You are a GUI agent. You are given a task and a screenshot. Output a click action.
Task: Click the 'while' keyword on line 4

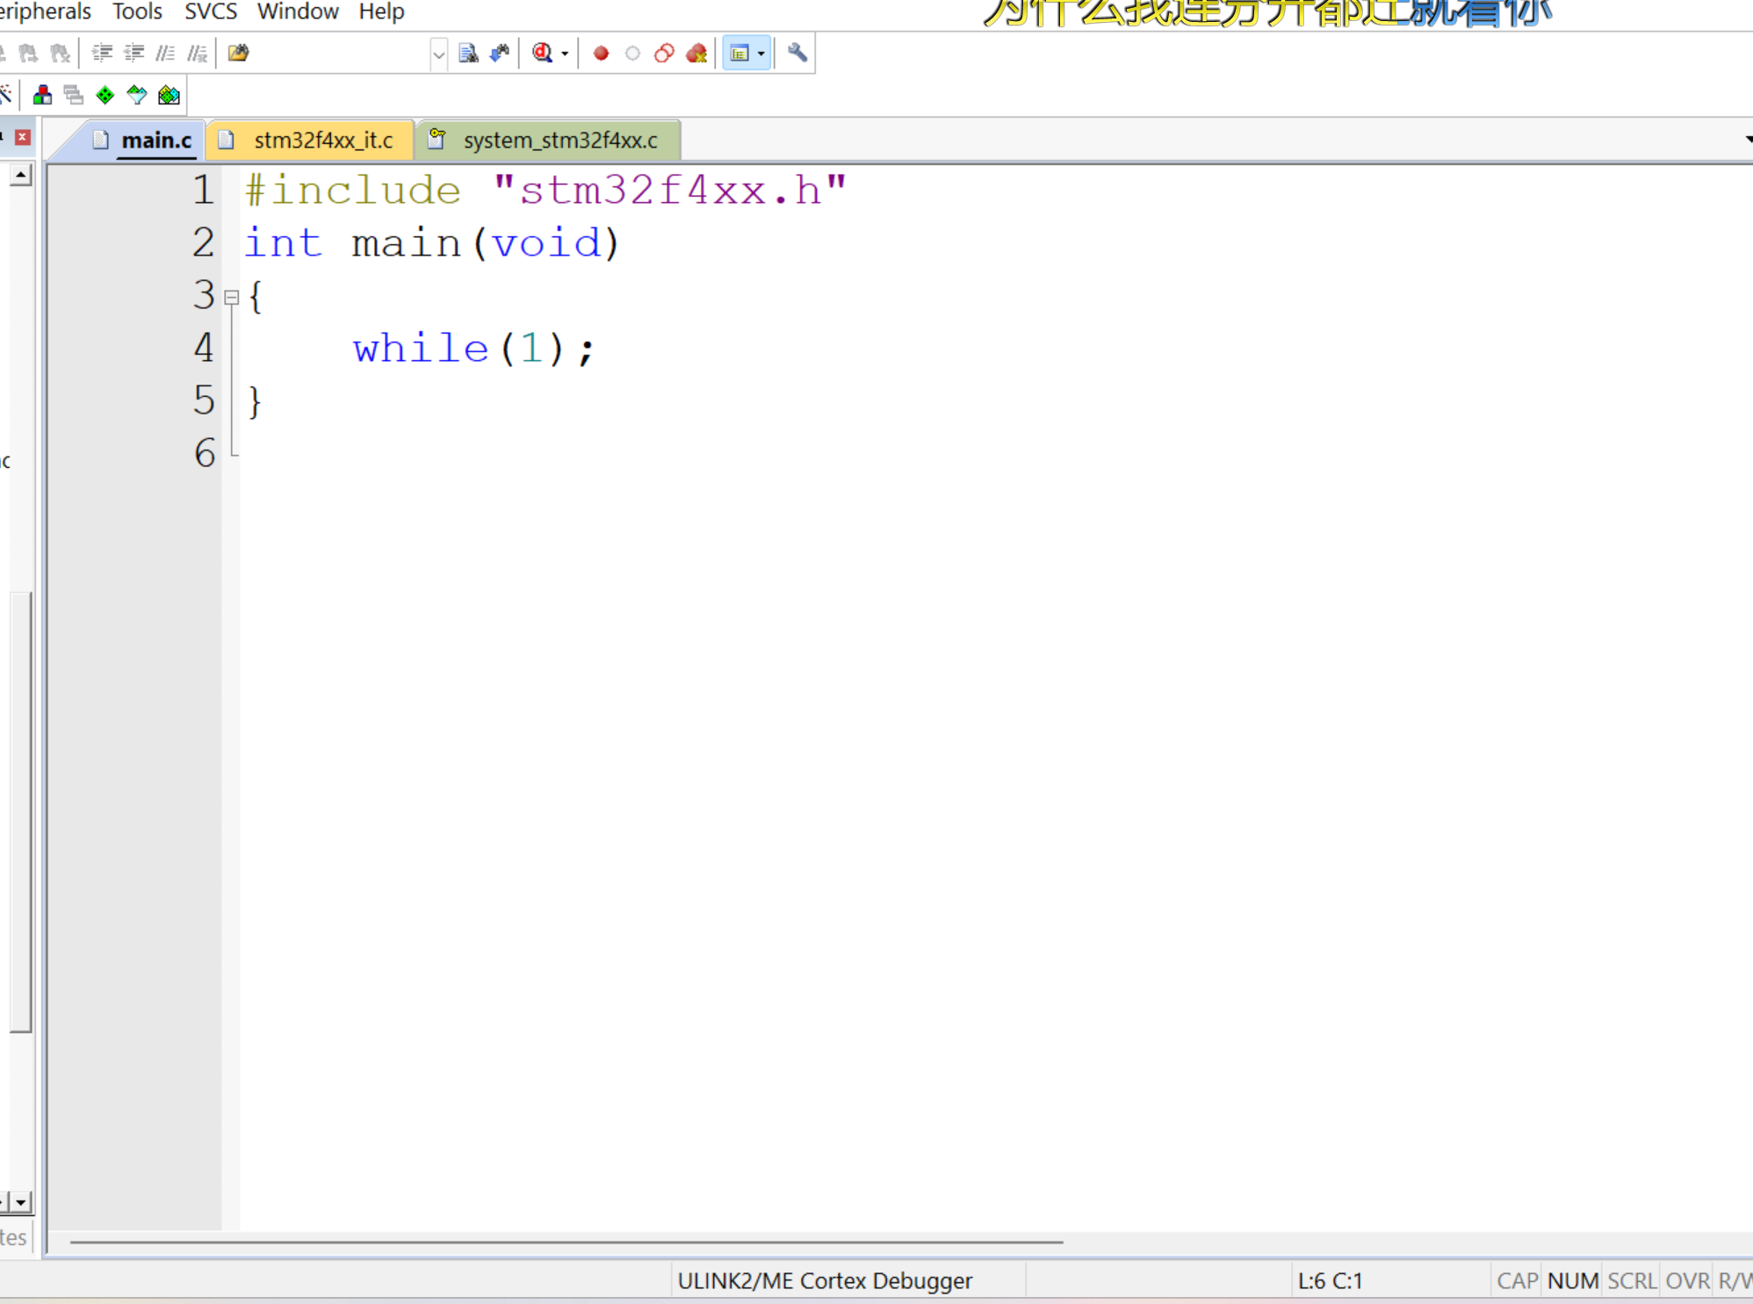pos(421,349)
